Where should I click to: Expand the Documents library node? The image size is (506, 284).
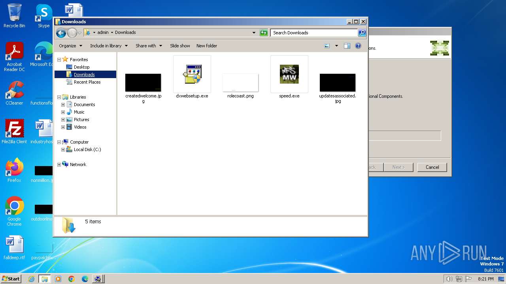pyautogui.click(x=63, y=105)
